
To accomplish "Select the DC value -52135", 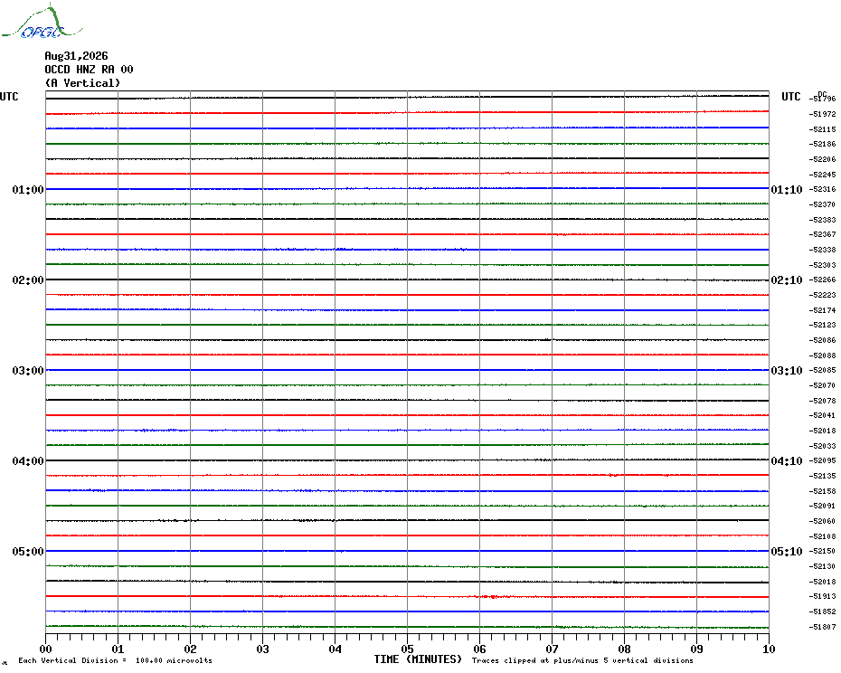I will 822,476.
